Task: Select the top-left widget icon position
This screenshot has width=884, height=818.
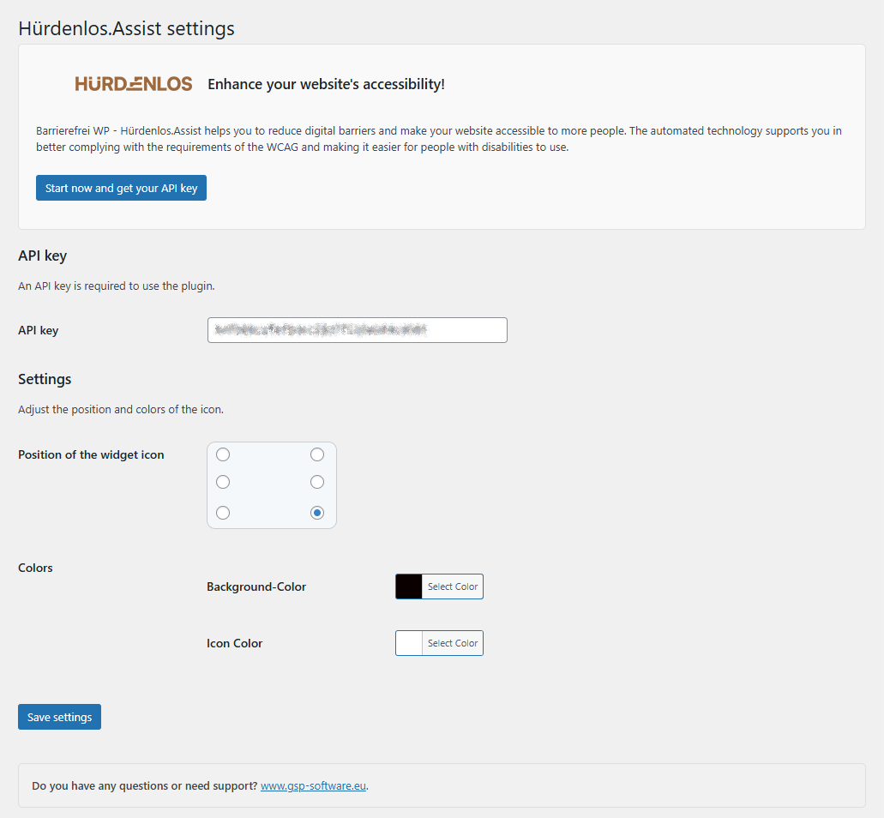Action: 223,454
